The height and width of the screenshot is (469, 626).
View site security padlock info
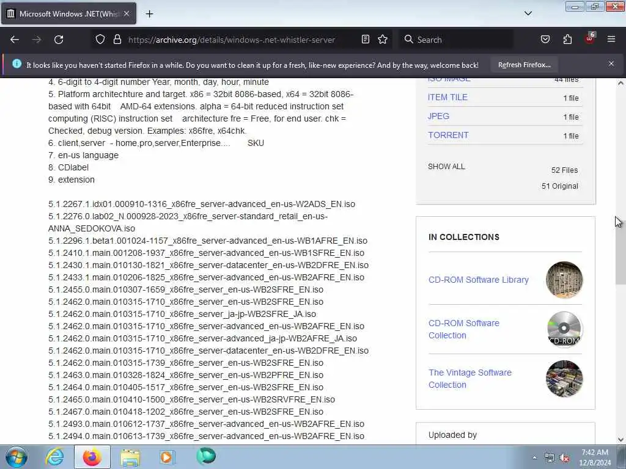tap(117, 40)
